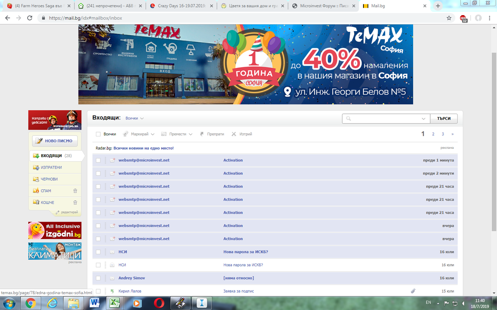This screenshot has width=497, height=310.
Task: Click the unread envelope icon on the 'преди 1 минута' message
Action: click(113, 160)
